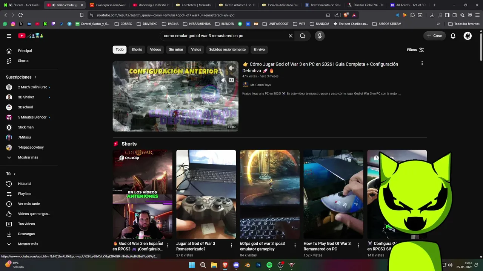483x271 pixels.
Task: Open the BLENDER bookmarks folder
Action: (225, 24)
